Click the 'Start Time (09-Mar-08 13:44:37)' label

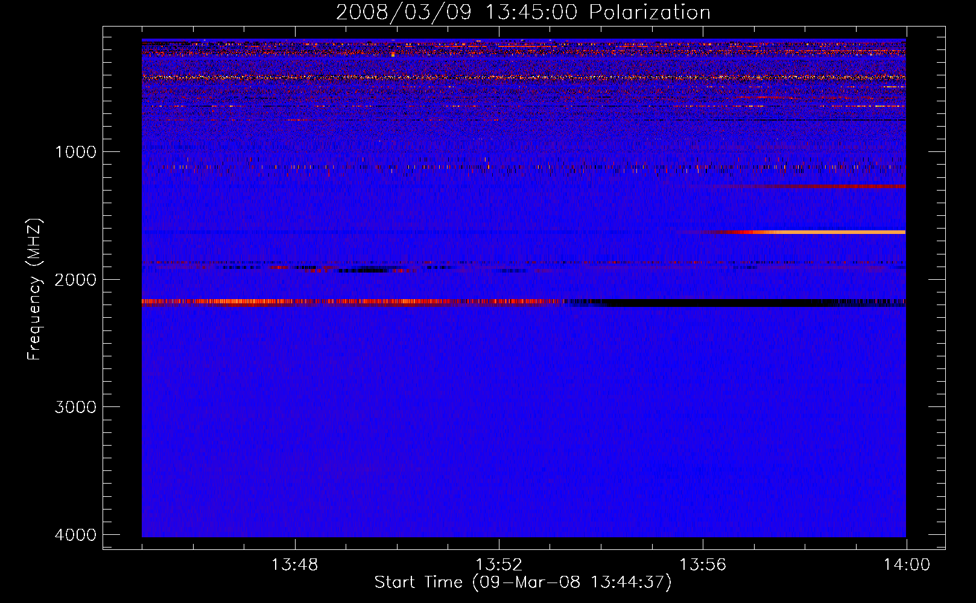523,582
